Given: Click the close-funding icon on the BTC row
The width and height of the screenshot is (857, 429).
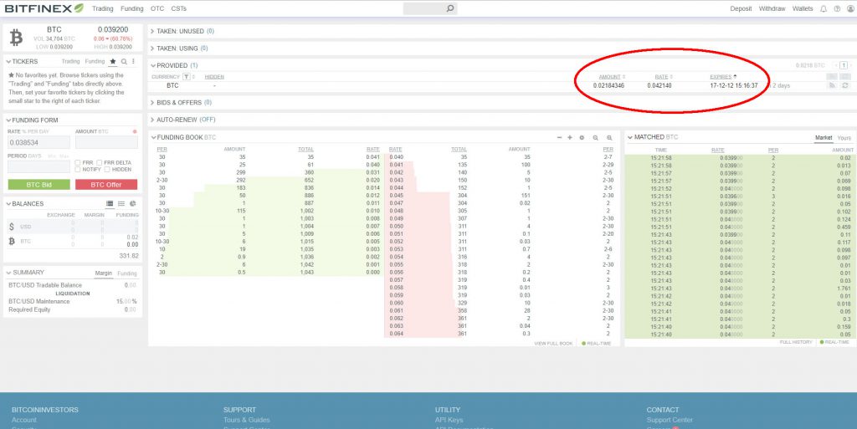Looking at the screenshot, I should pos(832,85).
